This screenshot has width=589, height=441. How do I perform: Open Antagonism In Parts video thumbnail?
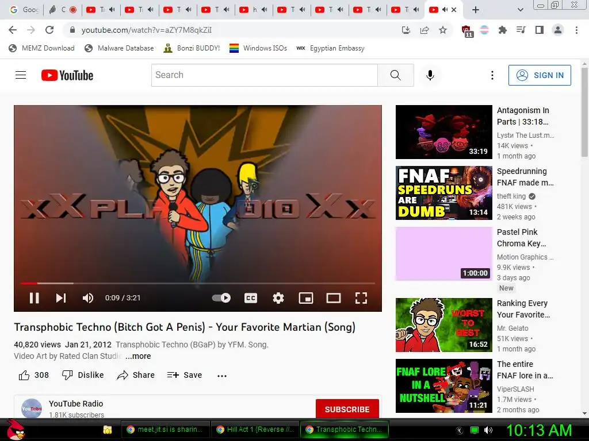[x=443, y=132]
